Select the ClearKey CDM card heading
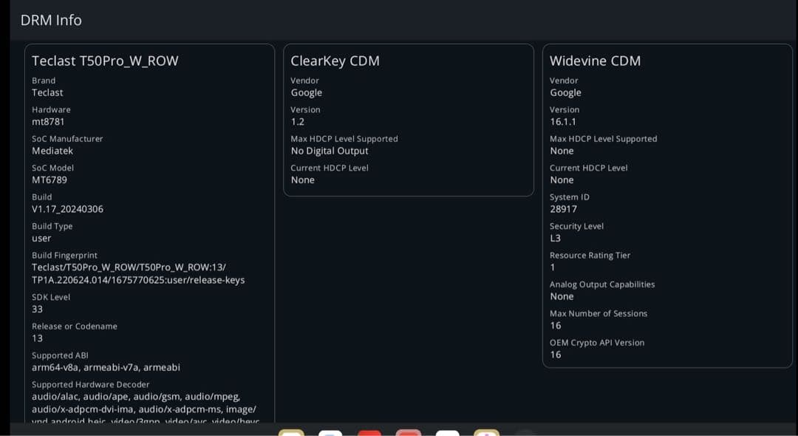Screen dimensions: 798x436 [x=335, y=61]
